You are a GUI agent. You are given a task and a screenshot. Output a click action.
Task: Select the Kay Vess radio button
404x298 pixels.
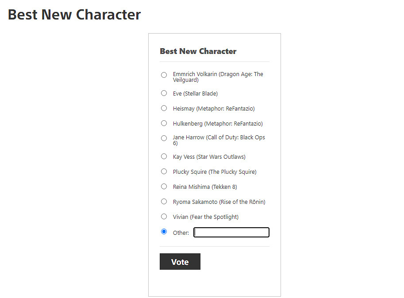[x=164, y=157]
